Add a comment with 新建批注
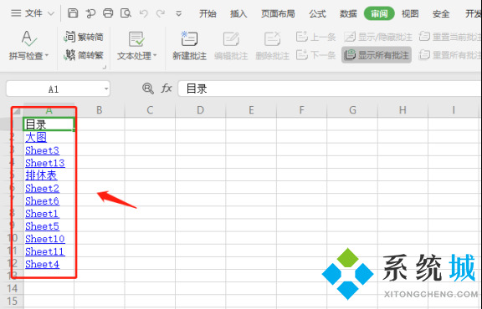 click(x=189, y=45)
